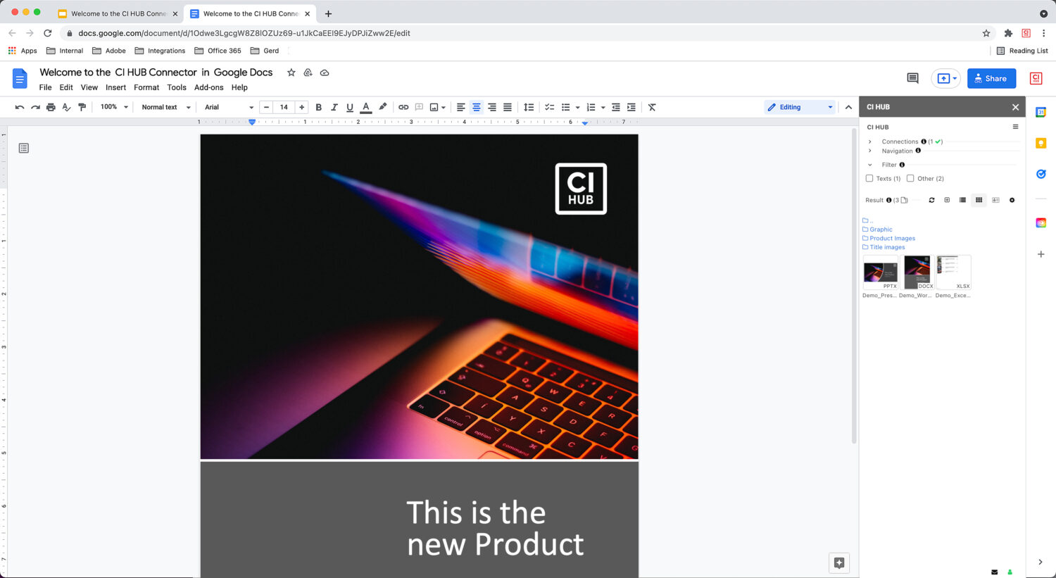1056x578 pixels.
Task: Open Google Calendar in the side panel
Action: point(1041,112)
